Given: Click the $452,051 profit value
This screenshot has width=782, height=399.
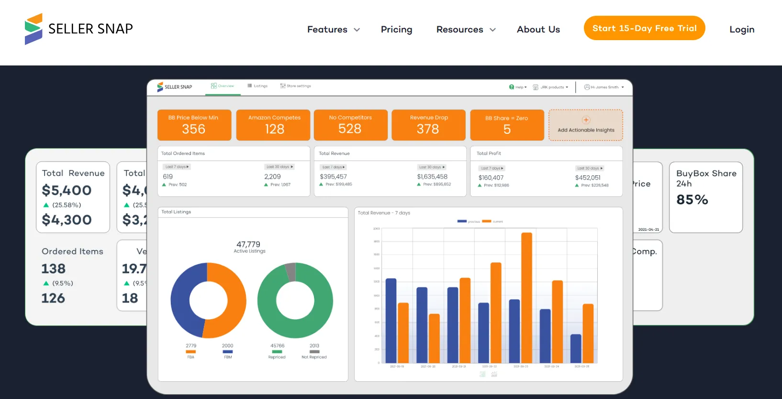Looking at the screenshot, I should coord(588,177).
